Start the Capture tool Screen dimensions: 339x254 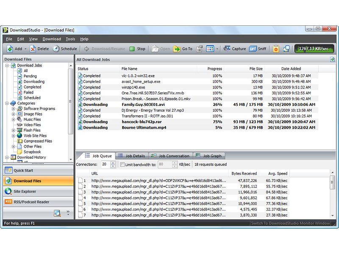pyautogui.click(x=227, y=49)
